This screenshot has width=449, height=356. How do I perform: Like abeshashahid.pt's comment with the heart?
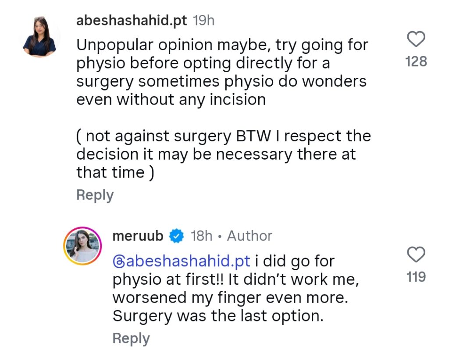tap(416, 39)
